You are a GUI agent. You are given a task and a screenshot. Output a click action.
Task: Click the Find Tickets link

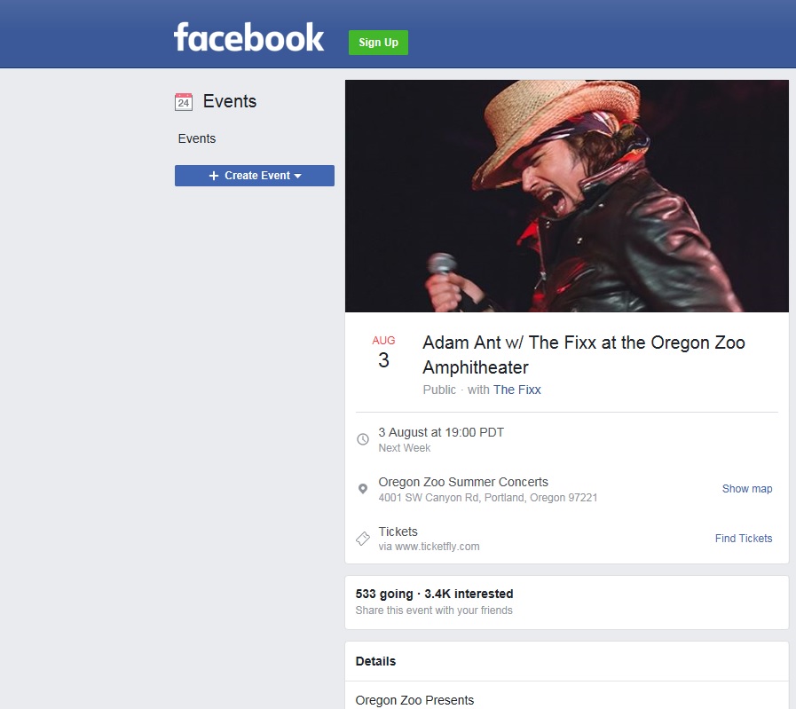744,539
